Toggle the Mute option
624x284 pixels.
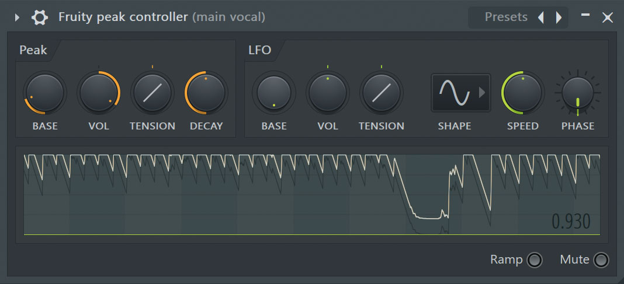coord(601,260)
